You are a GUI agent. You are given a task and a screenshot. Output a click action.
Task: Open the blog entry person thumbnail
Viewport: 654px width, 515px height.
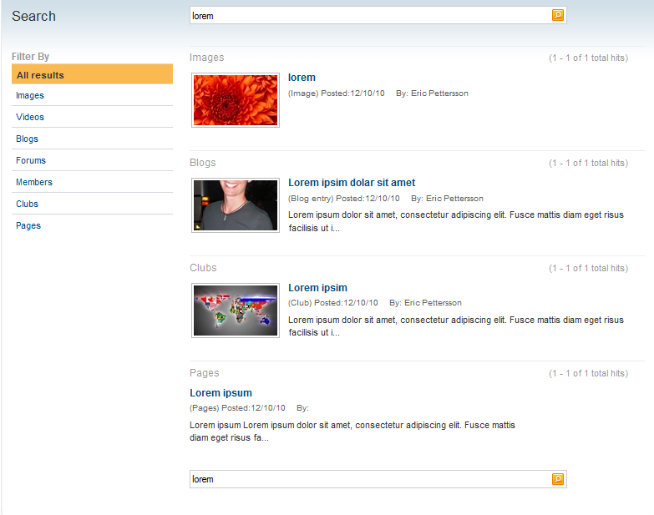[236, 205]
